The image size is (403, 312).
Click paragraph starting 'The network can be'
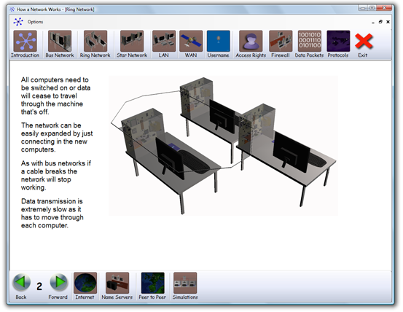click(57, 138)
